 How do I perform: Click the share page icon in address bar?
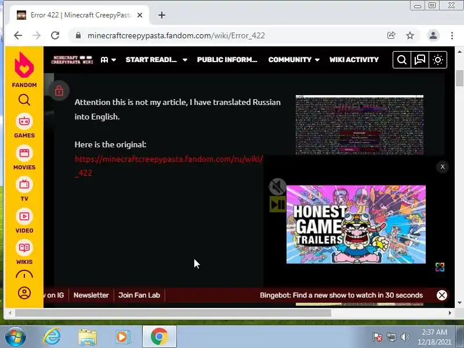[x=391, y=35]
